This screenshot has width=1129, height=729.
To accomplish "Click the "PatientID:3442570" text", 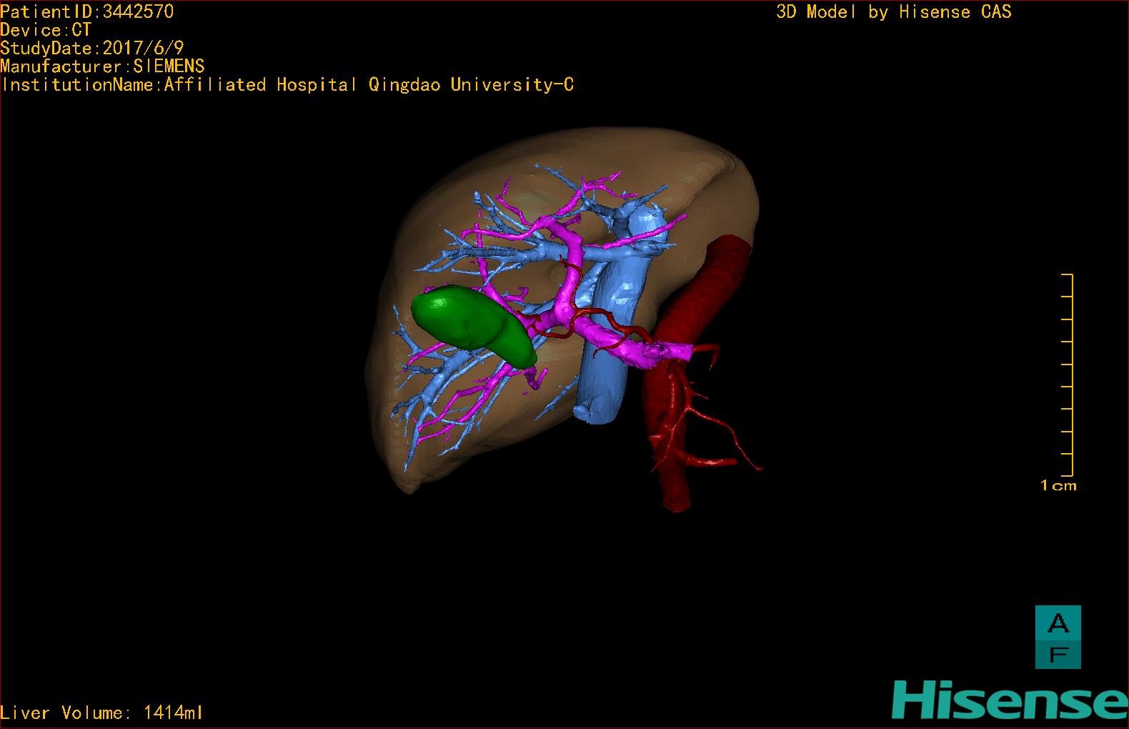I will (x=87, y=11).
